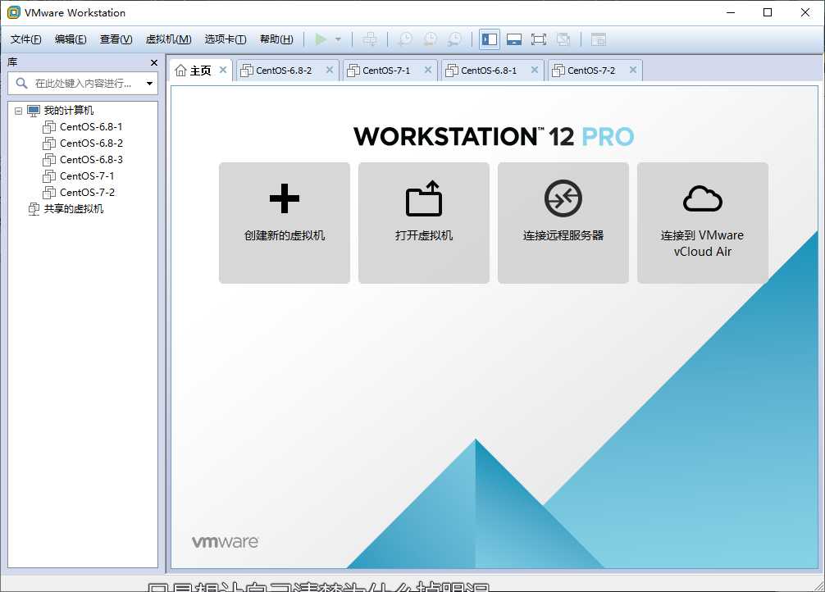The height and width of the screenshot is (592, 825).
Task: Collapse the 我的计算机 tree node
Action: coord(18,111)
